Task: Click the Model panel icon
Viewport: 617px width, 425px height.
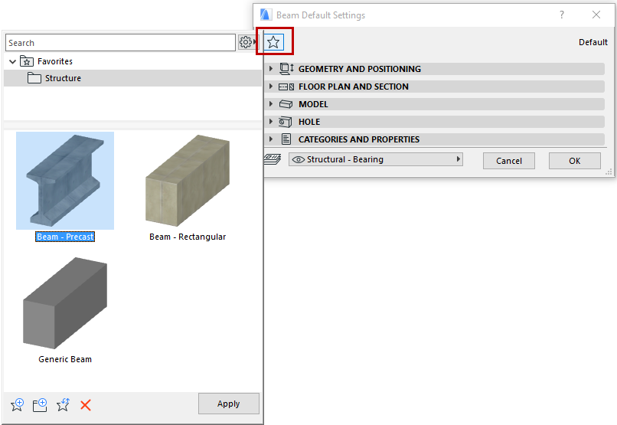Action: point(286,104)
